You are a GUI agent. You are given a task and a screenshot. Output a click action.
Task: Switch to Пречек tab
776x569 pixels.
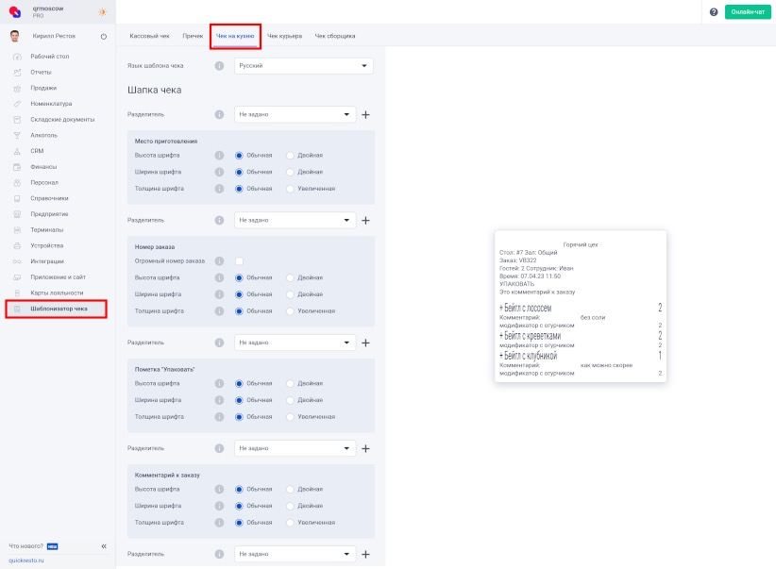click(x=193, y=36)
